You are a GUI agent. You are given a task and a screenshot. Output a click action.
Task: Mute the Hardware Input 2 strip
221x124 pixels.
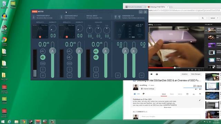[69, 75]
